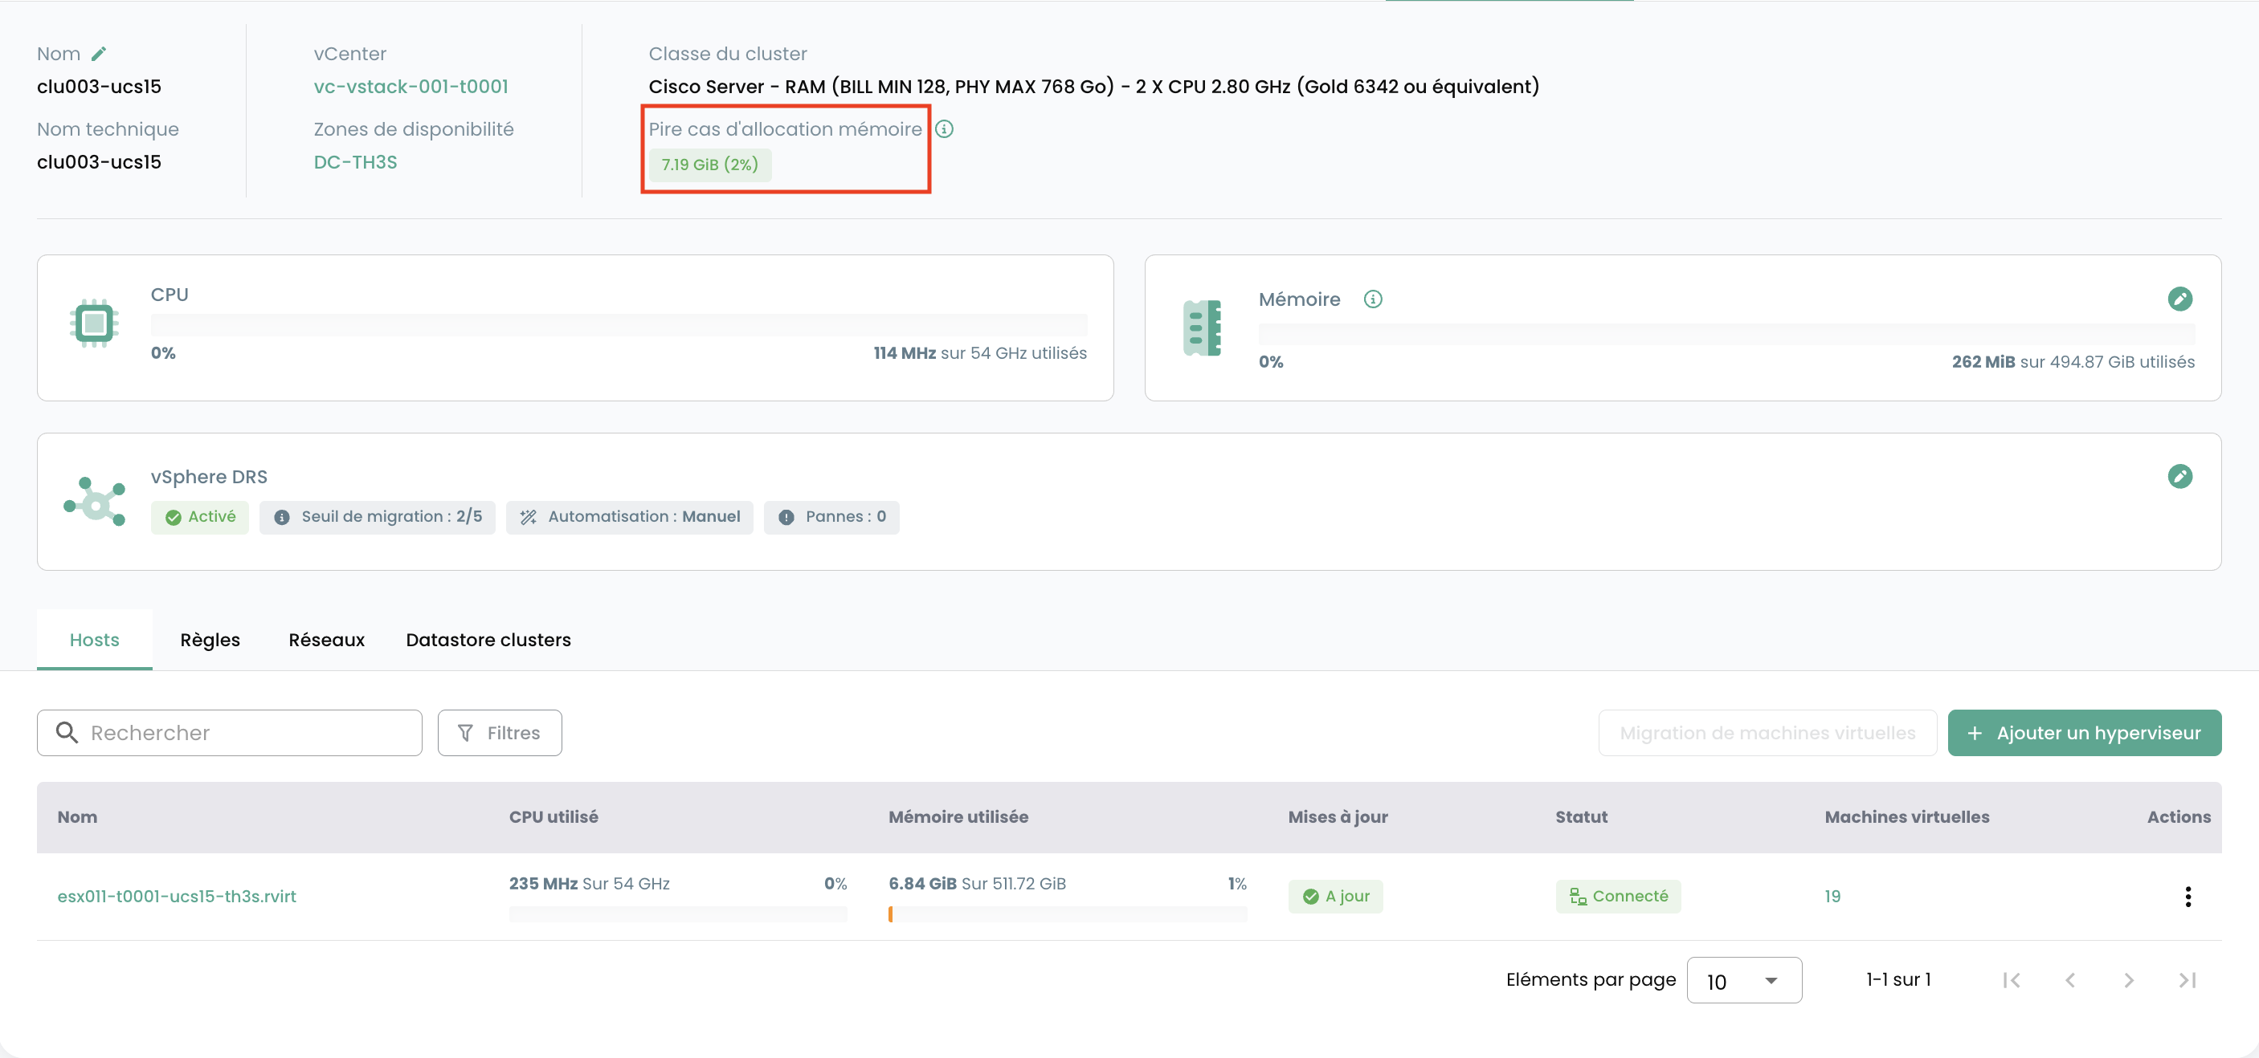Click the pencil icon next to Nom
The height and width of the screenshot is (1058, 2259).
pos(99,54)
